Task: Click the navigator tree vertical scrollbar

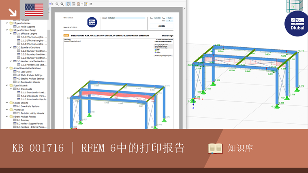Action: coord(49,78)
